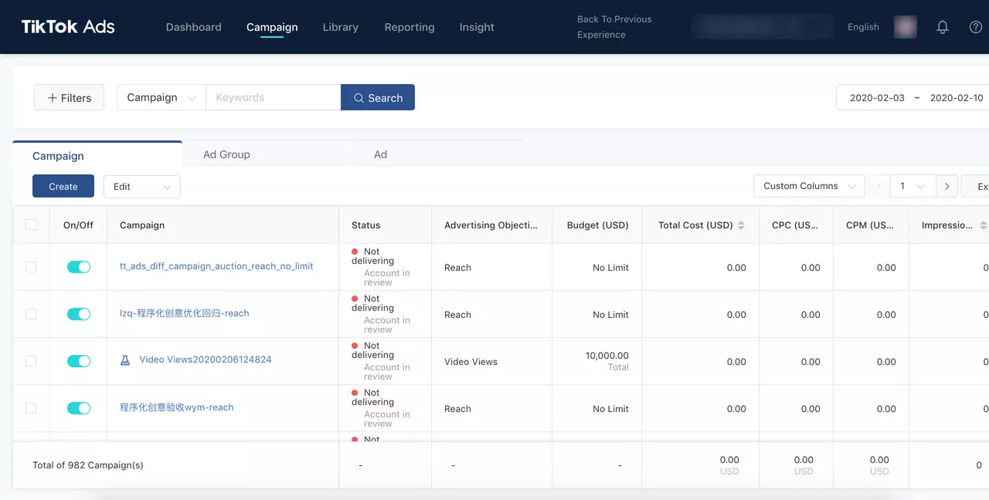Screen dimensions: 989x500
Task: Click the Budget (USD) column header
Action: [597, 225]
